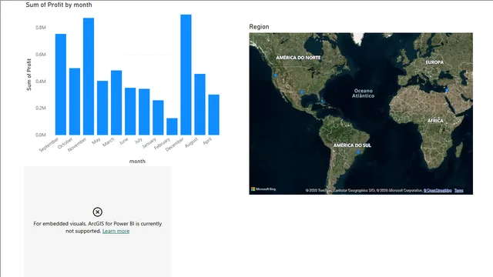
Task: Select the December bar in profit chart
Action: click(186, 75)
